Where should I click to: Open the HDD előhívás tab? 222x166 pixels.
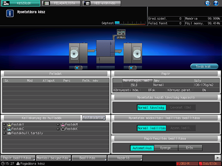101,3
